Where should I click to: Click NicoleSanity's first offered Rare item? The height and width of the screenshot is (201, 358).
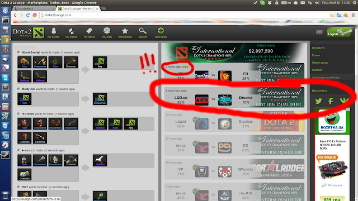coord(25,62)
